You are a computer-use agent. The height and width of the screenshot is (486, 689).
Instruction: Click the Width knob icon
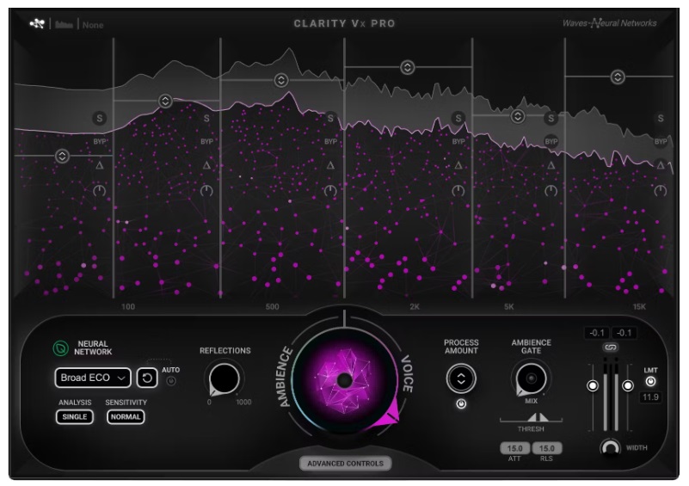611,448
